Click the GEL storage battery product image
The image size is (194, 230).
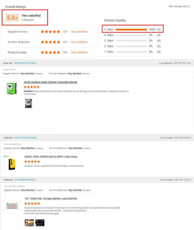coord(12,205)
